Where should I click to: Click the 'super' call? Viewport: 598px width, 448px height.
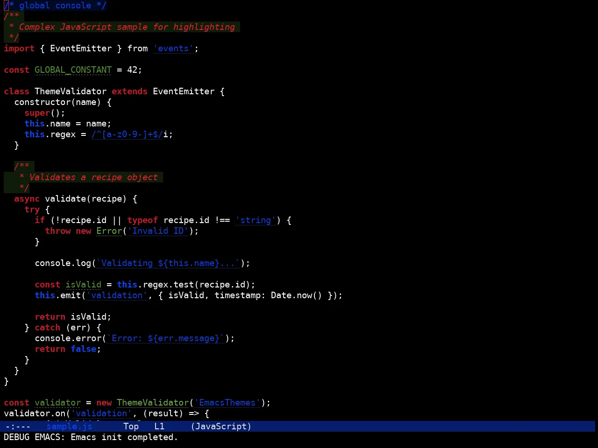pyautogui.click(x=37, y=113)
